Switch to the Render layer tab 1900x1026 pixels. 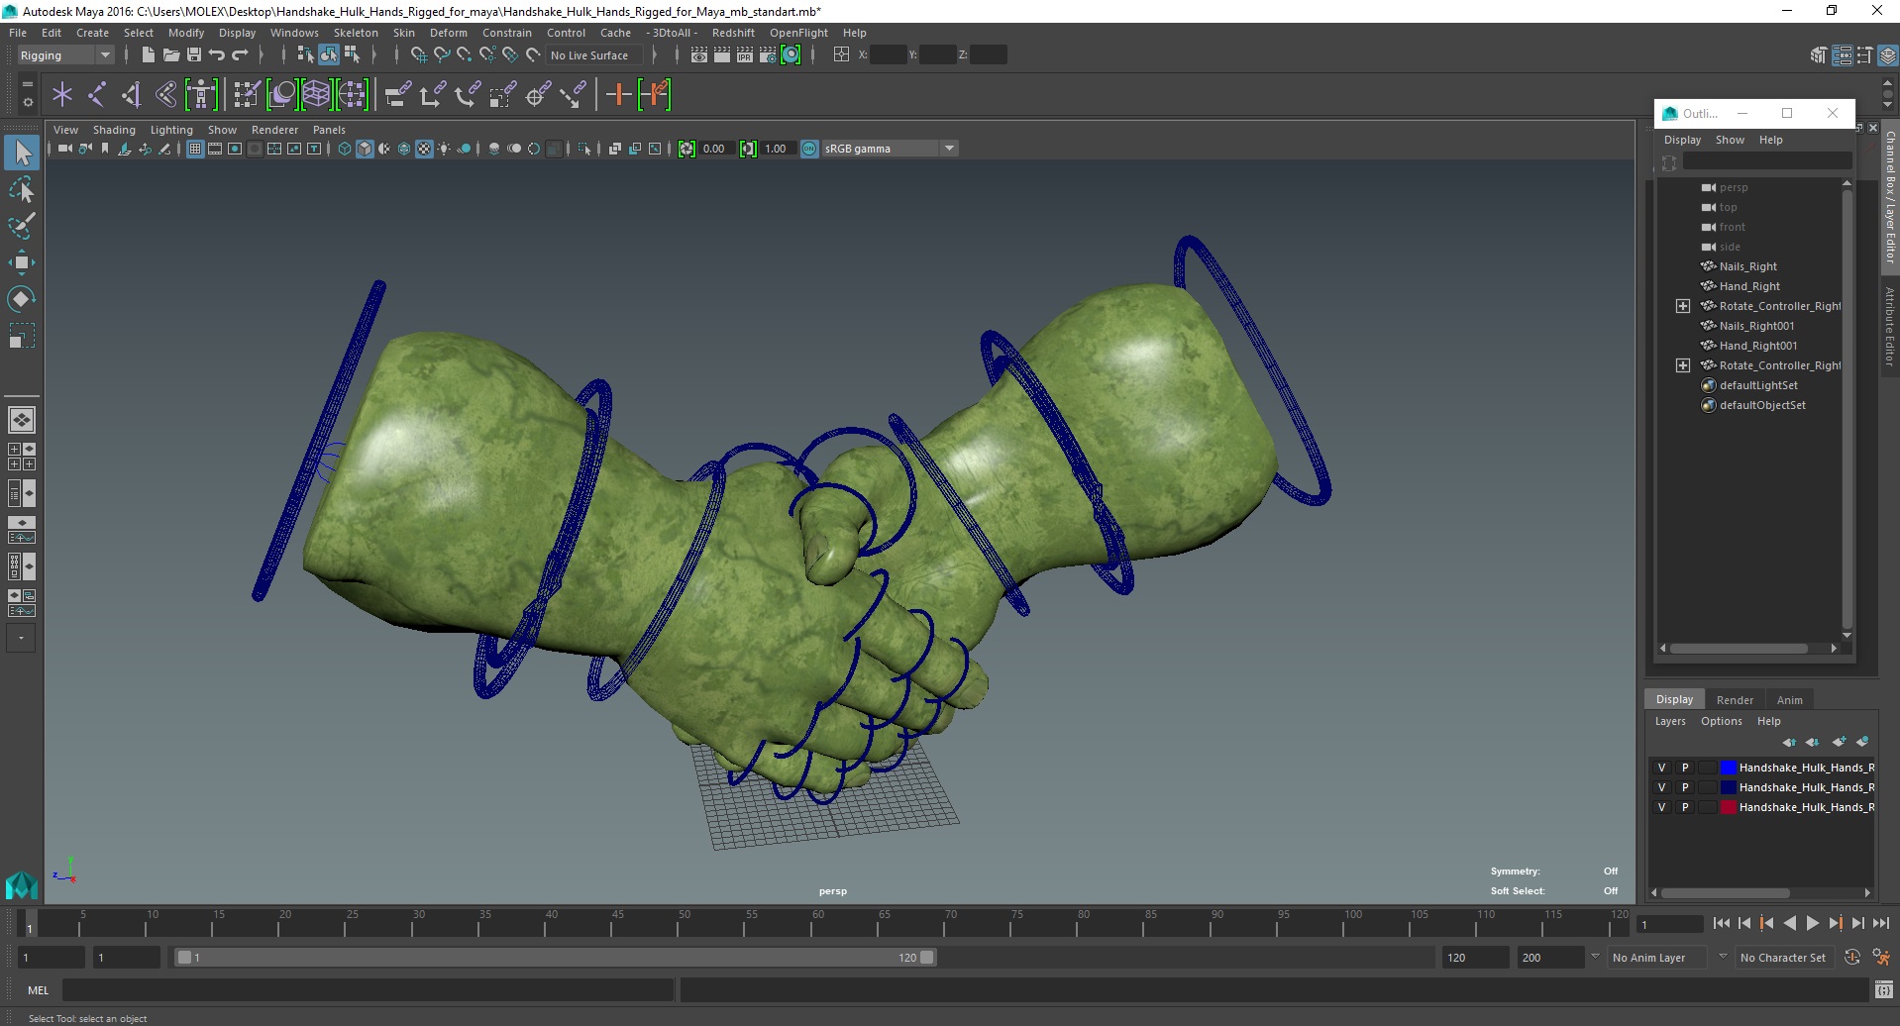tap(1735, 700)
